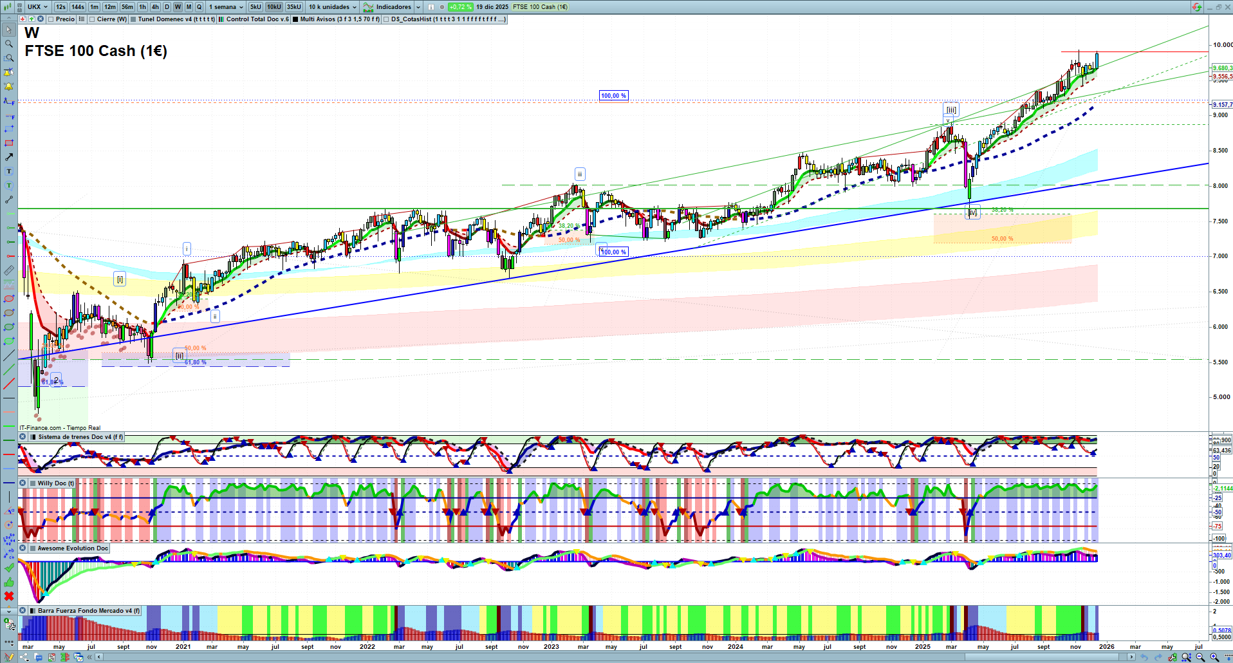Click the +0,72 % change indicator

pos(461,7)
